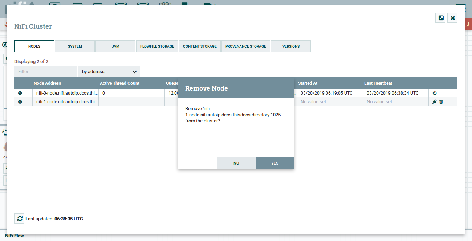The image size is (472, 241).
Task: Select the nifi-1-node address cell
Action: point(66,102)
